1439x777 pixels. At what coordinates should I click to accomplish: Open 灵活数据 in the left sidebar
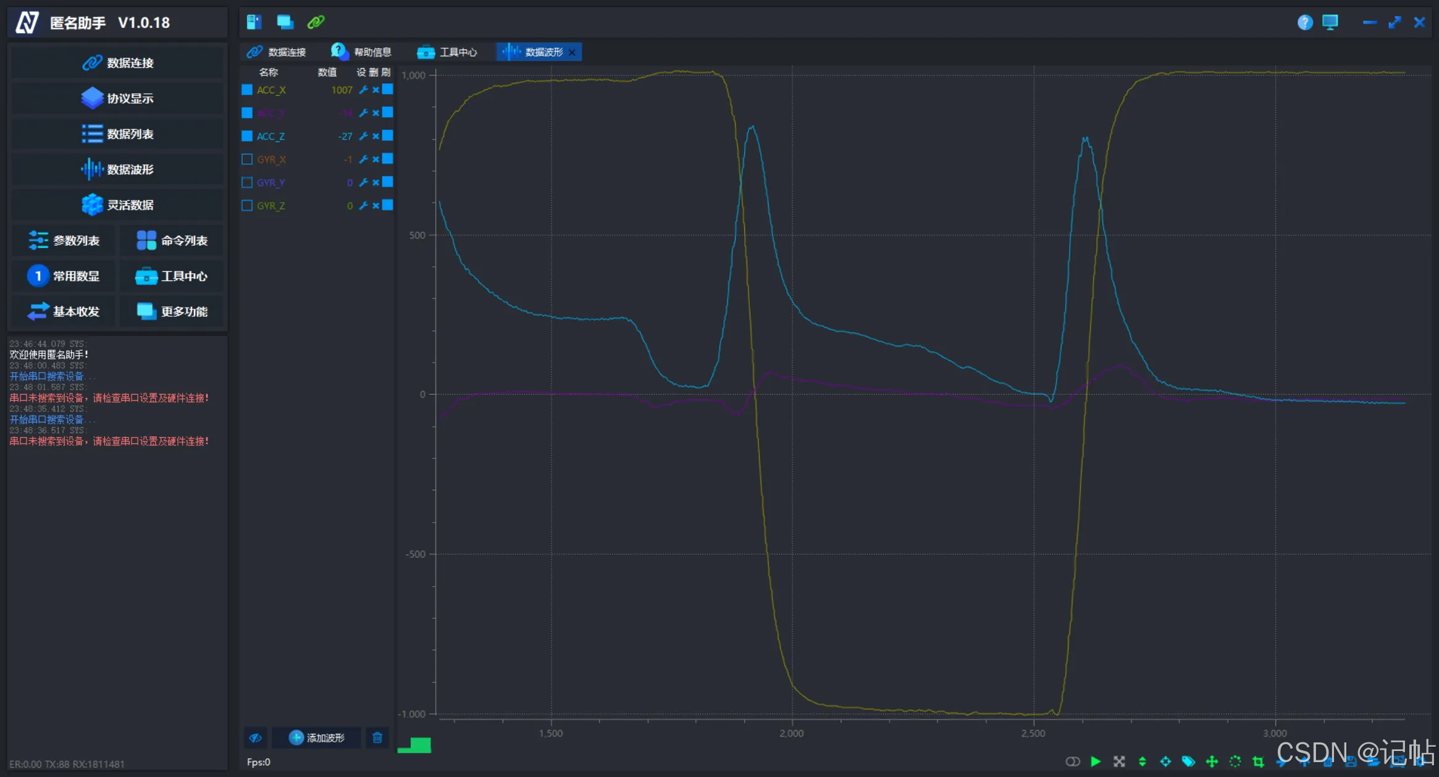pos(117,204)
